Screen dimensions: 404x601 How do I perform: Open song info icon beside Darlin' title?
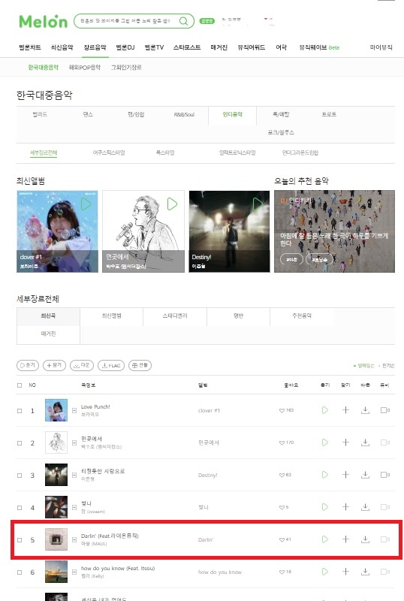click(74, 539)
